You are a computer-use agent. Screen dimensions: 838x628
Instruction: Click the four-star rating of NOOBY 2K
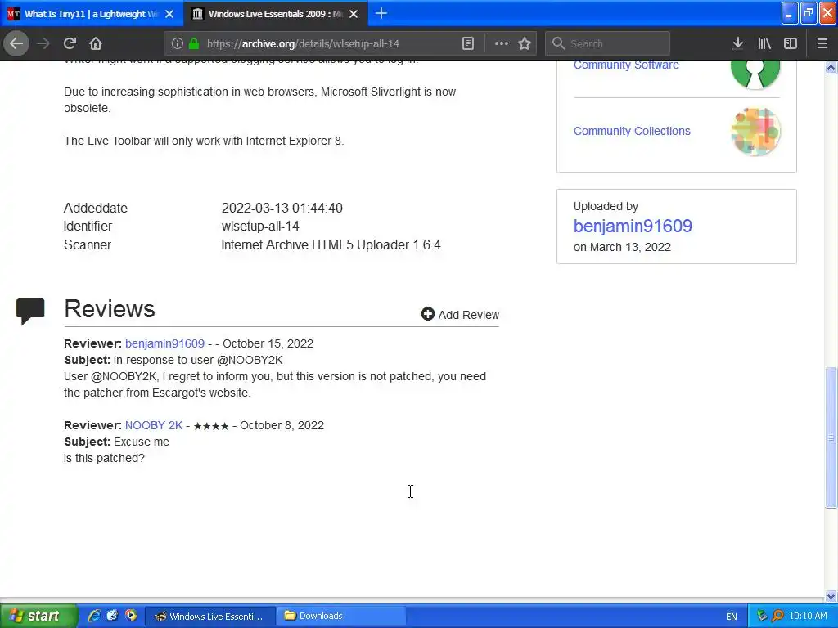[x=211, y=425]
